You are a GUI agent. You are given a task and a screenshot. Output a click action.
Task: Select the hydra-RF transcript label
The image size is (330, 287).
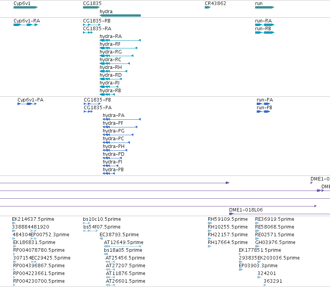point(110,45)
